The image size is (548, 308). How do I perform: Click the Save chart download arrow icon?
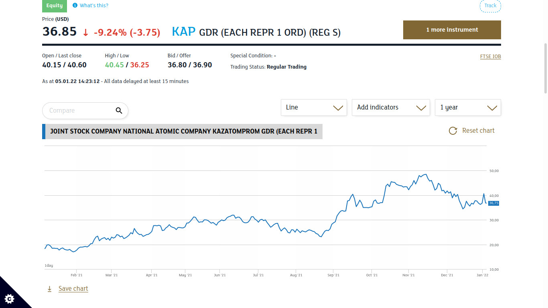point(50,289)
